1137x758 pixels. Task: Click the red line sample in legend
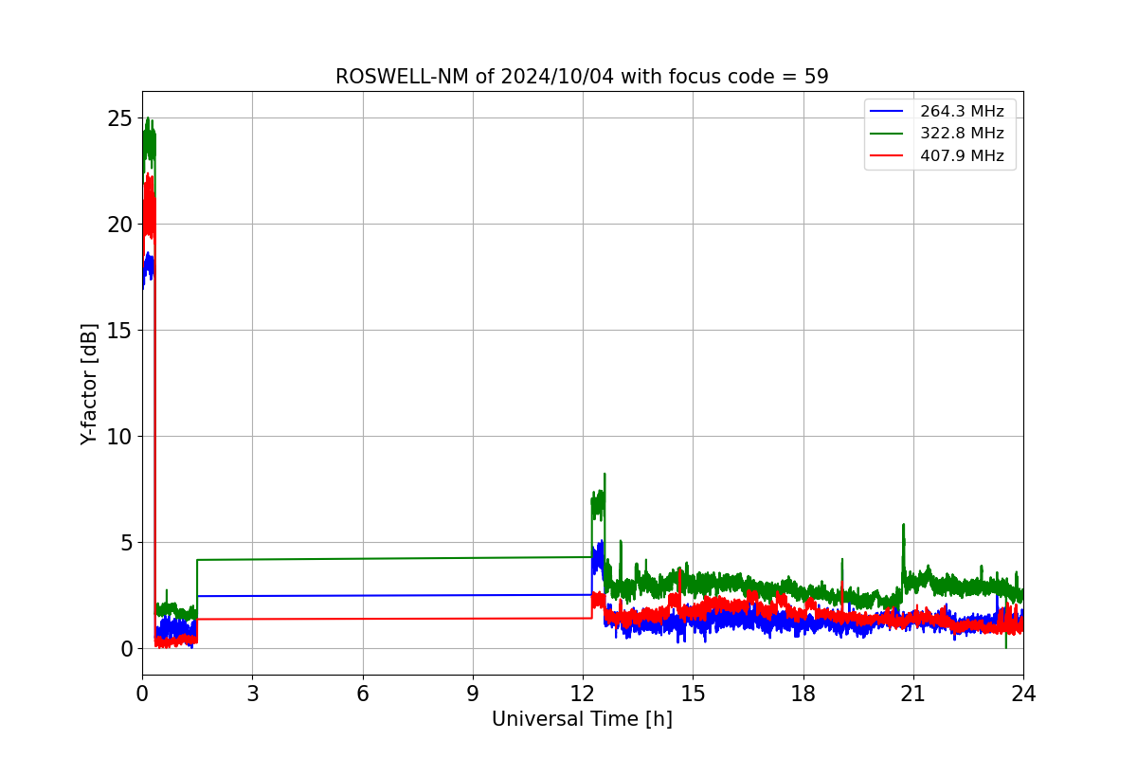point(887,156)
